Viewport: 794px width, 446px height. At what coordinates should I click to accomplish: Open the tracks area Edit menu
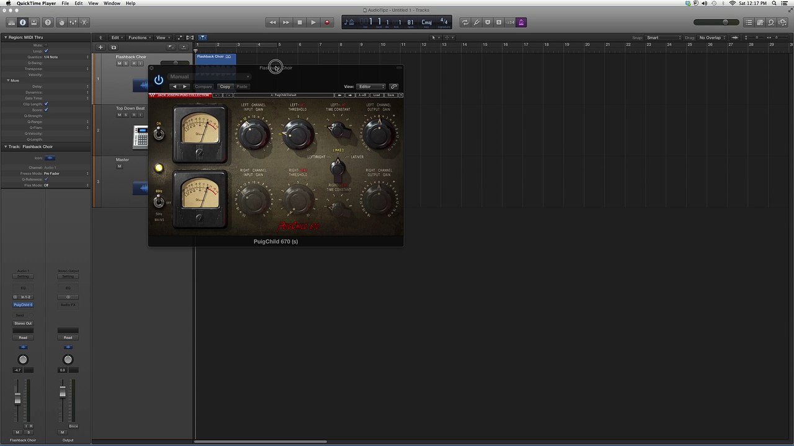(117, 38)
